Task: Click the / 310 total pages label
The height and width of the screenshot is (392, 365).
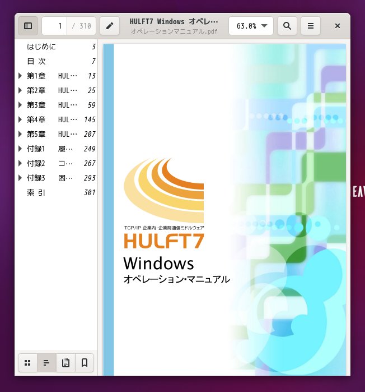Action: [x=81, y=26]
